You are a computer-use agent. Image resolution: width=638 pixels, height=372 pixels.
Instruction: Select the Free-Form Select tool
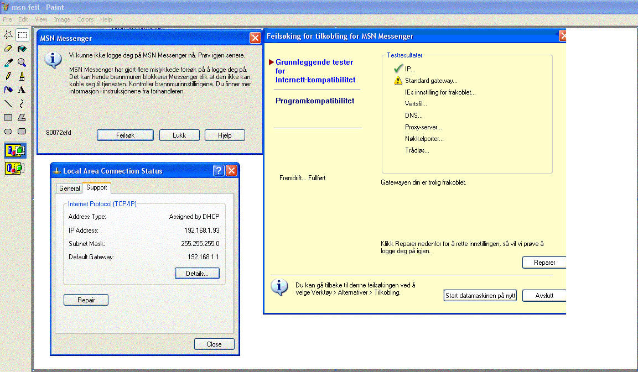[8, 35]
